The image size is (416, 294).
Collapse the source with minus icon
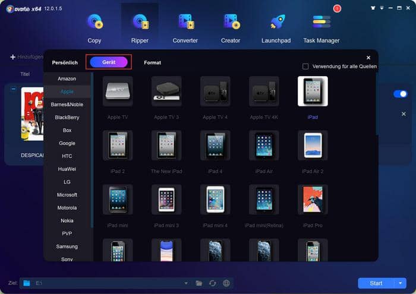(x=13, y=89)
